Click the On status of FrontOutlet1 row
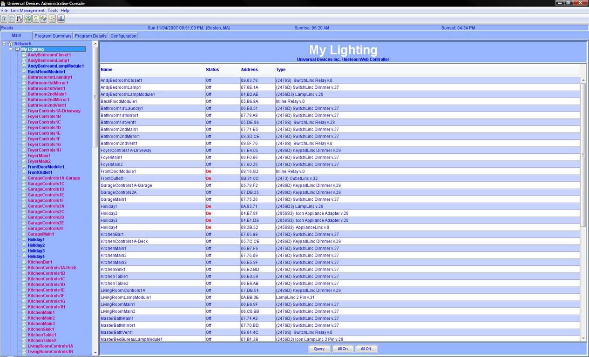589x357 pixels. (x=208, y=178)
